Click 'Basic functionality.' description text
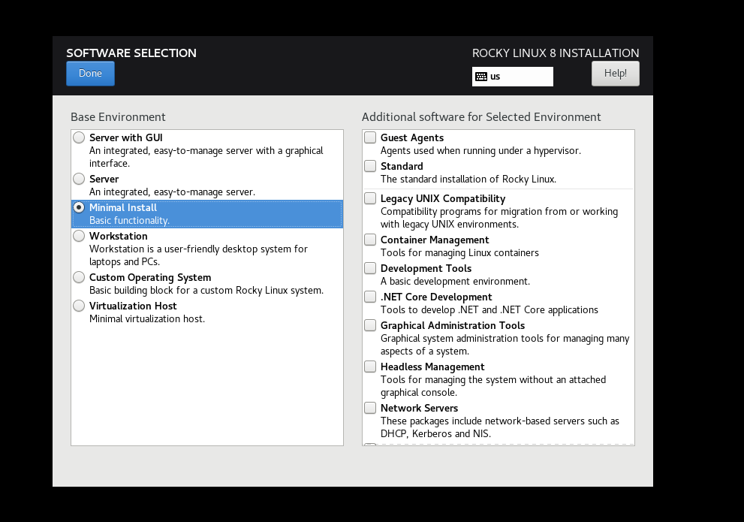 [x=129, y=221]
